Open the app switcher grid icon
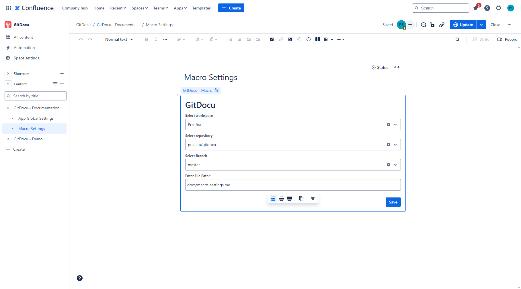The width and height of the screenshot is (521, 289). 9,8
